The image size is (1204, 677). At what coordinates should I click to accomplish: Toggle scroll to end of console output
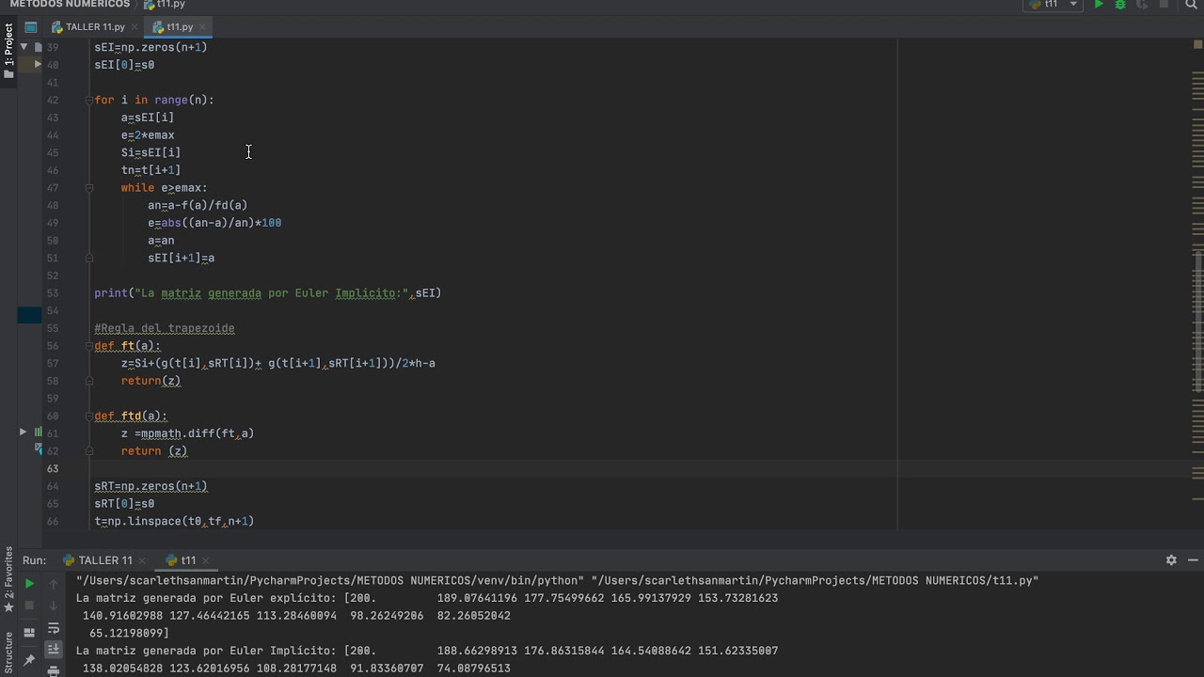tap(54, 649)
